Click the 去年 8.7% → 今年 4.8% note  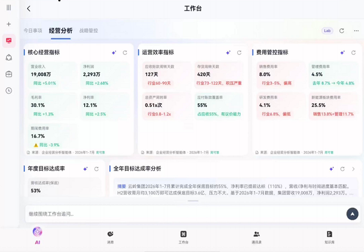(x=333, y=83)
